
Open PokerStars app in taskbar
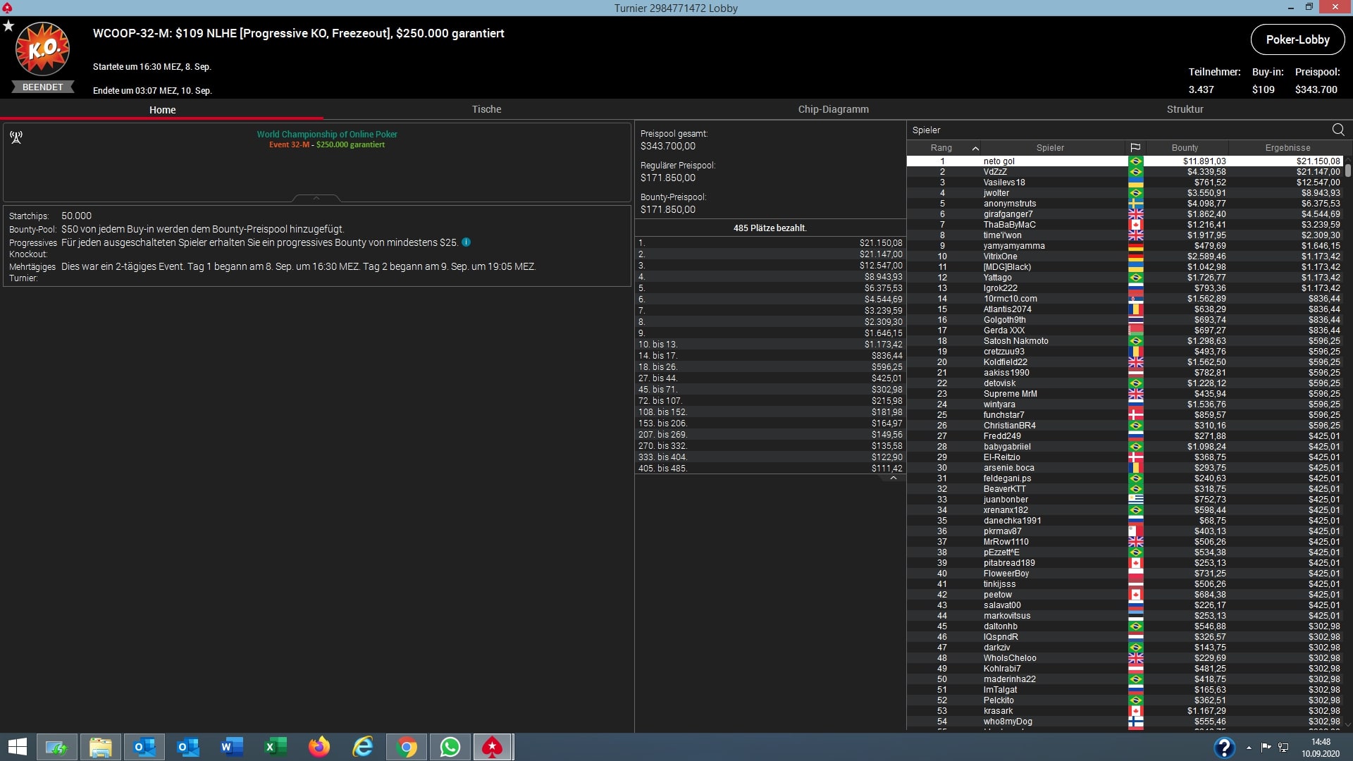492,747
